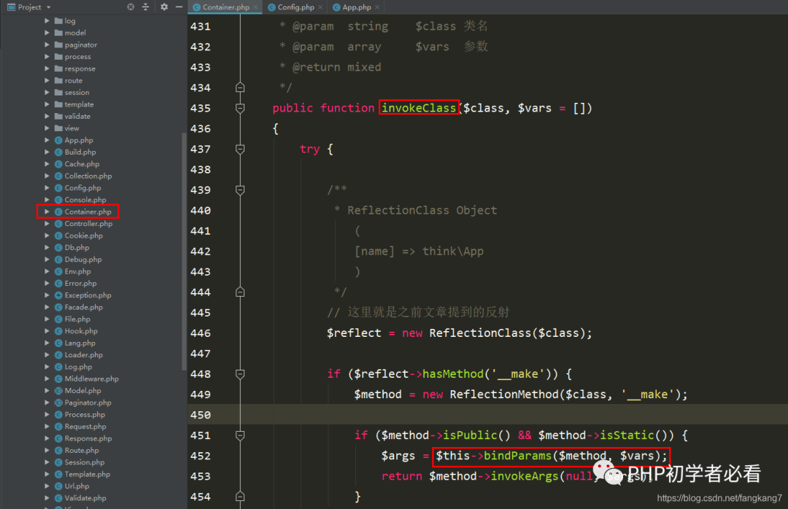Select the validate folder
The height and width of the screenshot is (509, 788).
77,116
